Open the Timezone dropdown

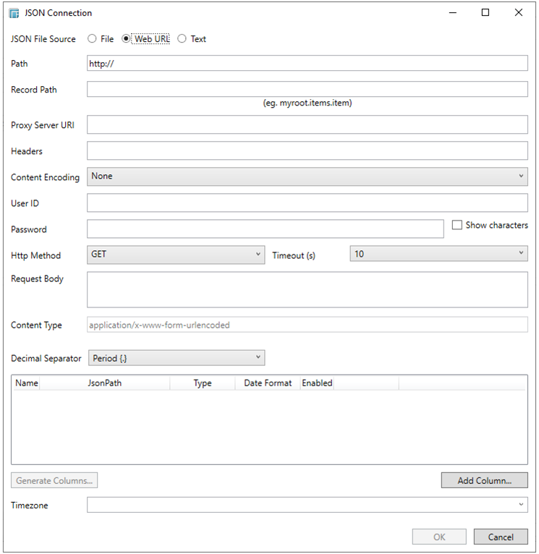(307, 505)
